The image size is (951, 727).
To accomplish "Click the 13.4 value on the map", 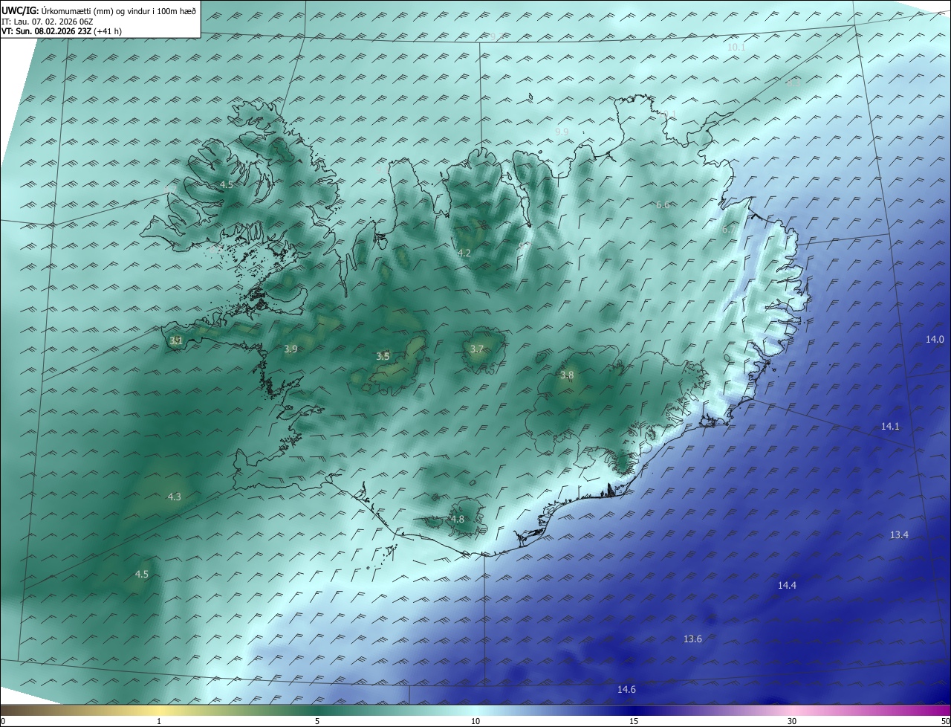I will click(899, 535).
